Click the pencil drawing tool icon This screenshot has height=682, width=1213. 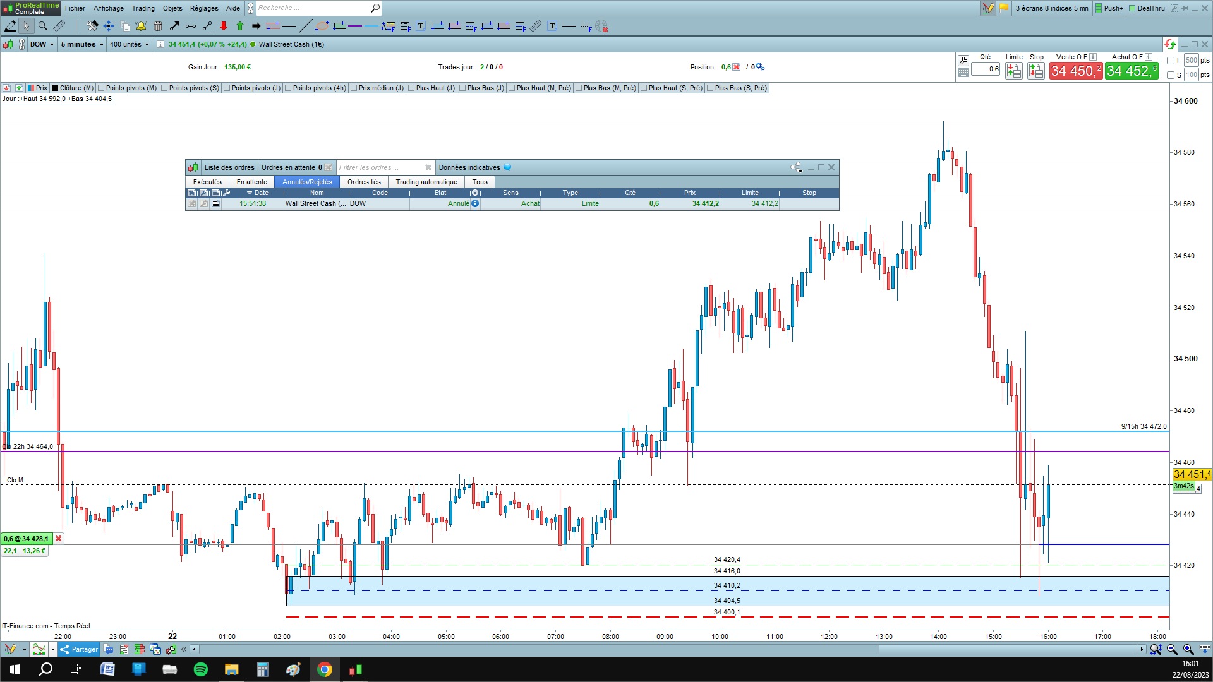[10, 26]
